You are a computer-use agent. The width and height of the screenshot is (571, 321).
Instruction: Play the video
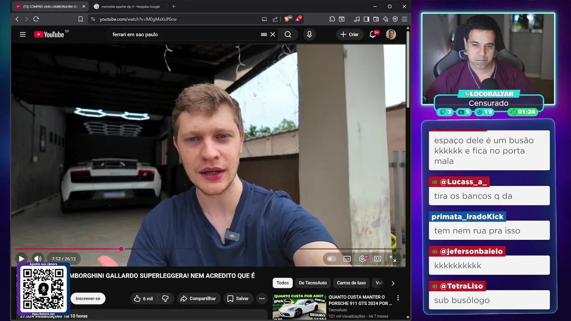click(x=21, y=259)
